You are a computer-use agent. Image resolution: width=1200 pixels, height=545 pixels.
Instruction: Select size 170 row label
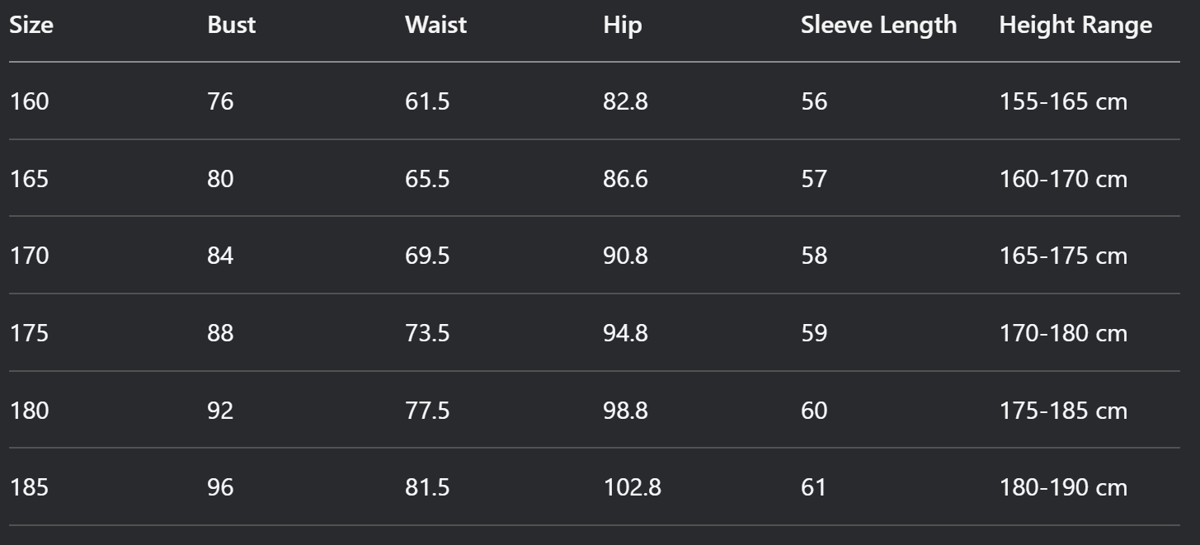[x=29, y=256]
